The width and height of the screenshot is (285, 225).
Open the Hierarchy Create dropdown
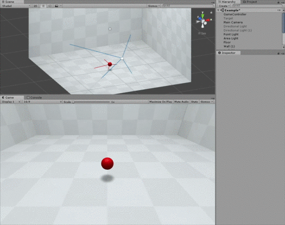click(224, 6)
